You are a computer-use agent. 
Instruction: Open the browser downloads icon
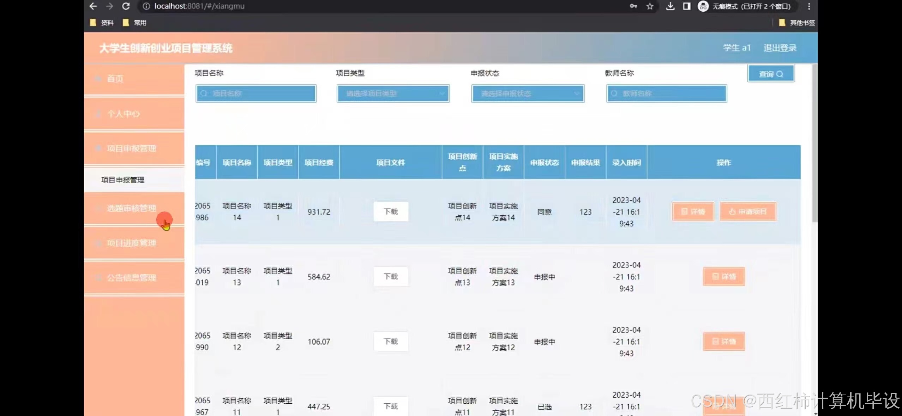tap(670, 6)
